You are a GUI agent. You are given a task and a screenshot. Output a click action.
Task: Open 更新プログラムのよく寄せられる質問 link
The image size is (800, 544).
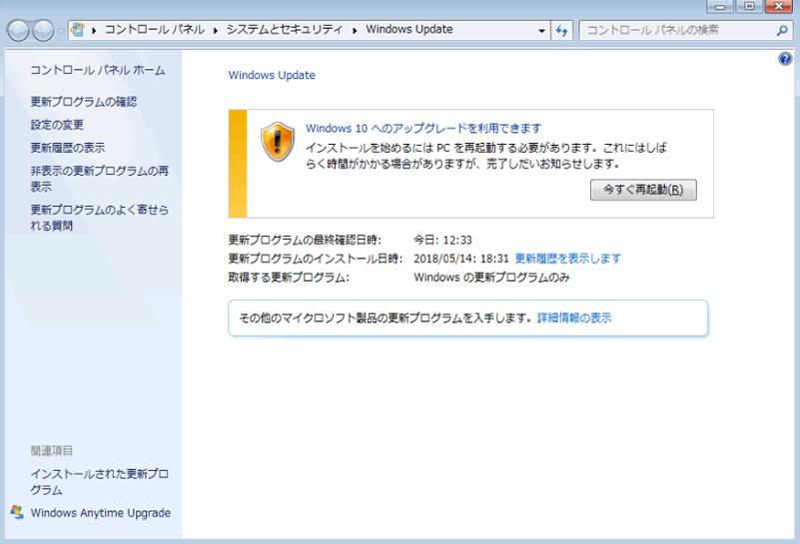(100, 218)
